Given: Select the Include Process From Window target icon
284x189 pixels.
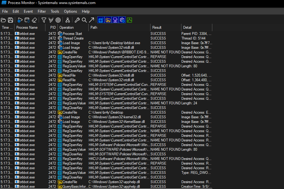Looking at the screenshot, I should (x=58, y=20).
